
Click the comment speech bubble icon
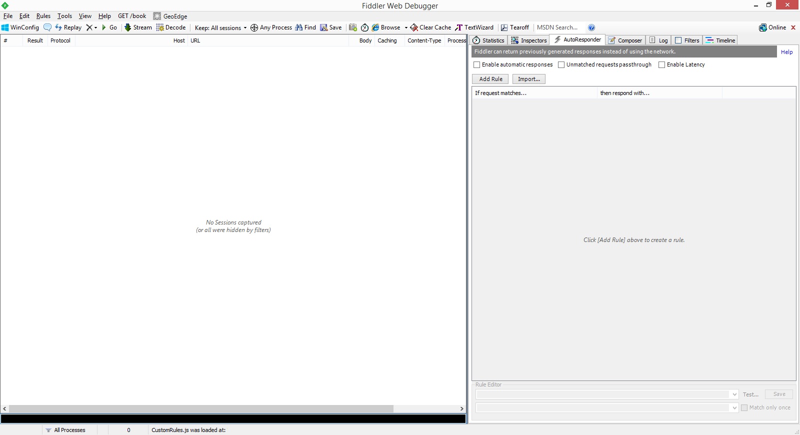tap(47, 27)
